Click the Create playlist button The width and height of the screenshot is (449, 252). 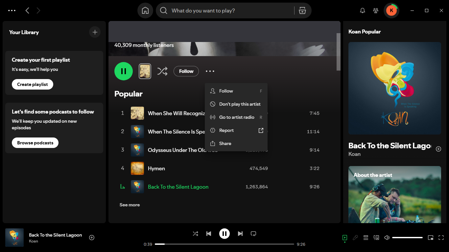click(x=33, y=84)
